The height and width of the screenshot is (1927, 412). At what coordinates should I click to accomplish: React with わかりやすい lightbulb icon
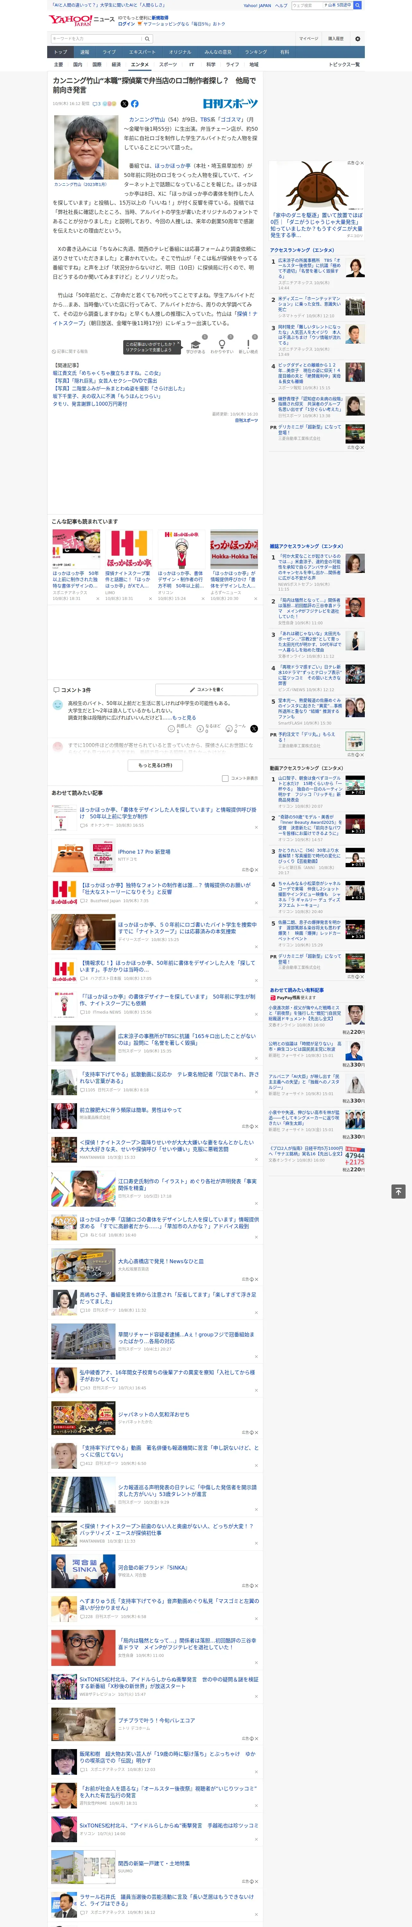pyautogui.click(x=221, y=346)
